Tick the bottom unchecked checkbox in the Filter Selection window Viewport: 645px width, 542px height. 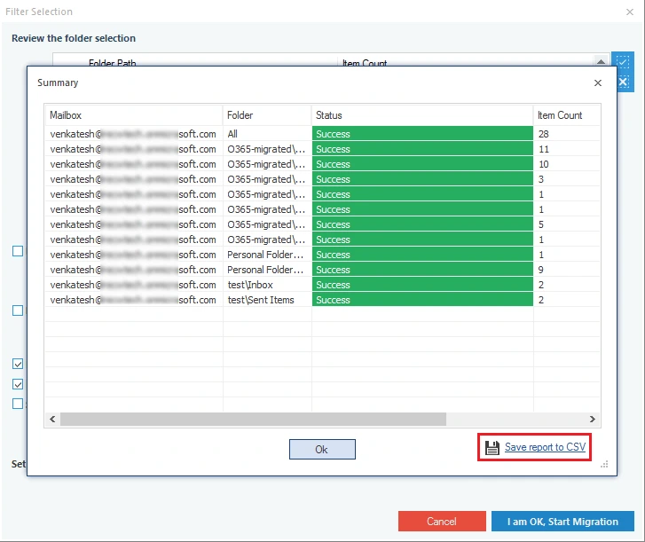tap(18, 404)
